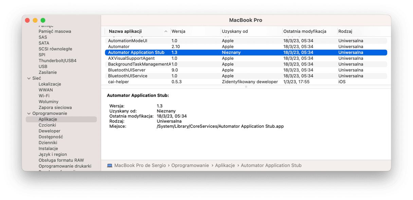Sort by the Wersja column header
Viewport: 413px width, 200px height.
pos(179,31)
